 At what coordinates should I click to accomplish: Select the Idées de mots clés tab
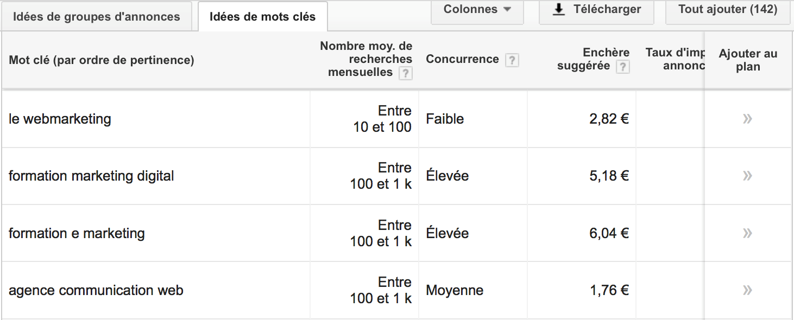point(262,16)
